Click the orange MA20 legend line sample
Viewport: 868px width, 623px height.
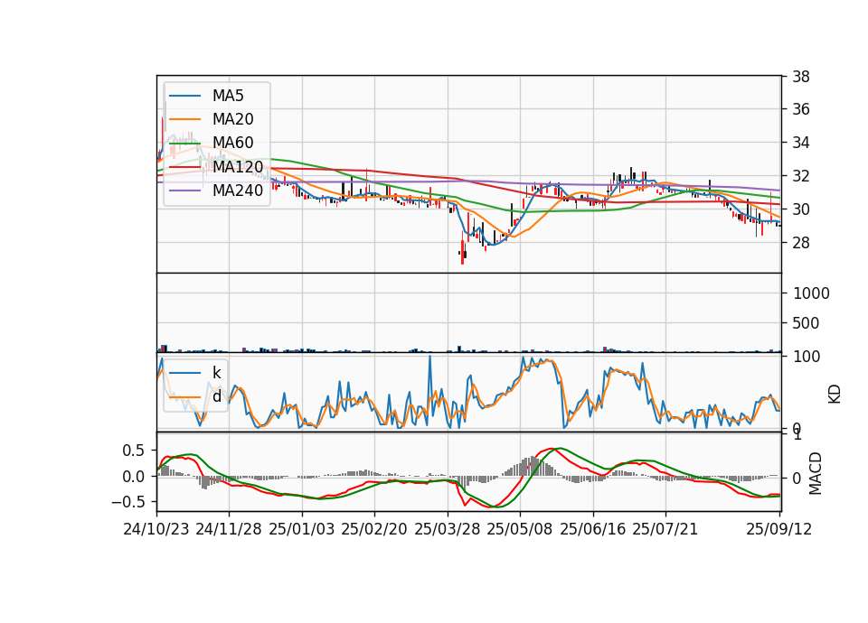pos(184,119)
